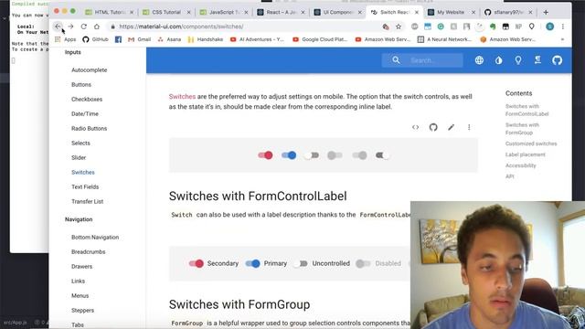The width and height of the screenshot is (585, 329).
Task: Reload the page with the refresh icon
Action: (x=83, y=27)
